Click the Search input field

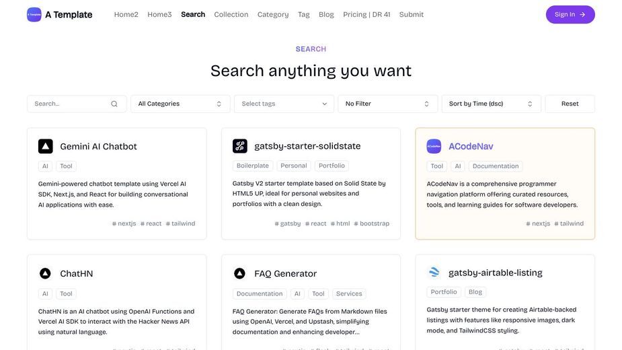coord(77,104)
